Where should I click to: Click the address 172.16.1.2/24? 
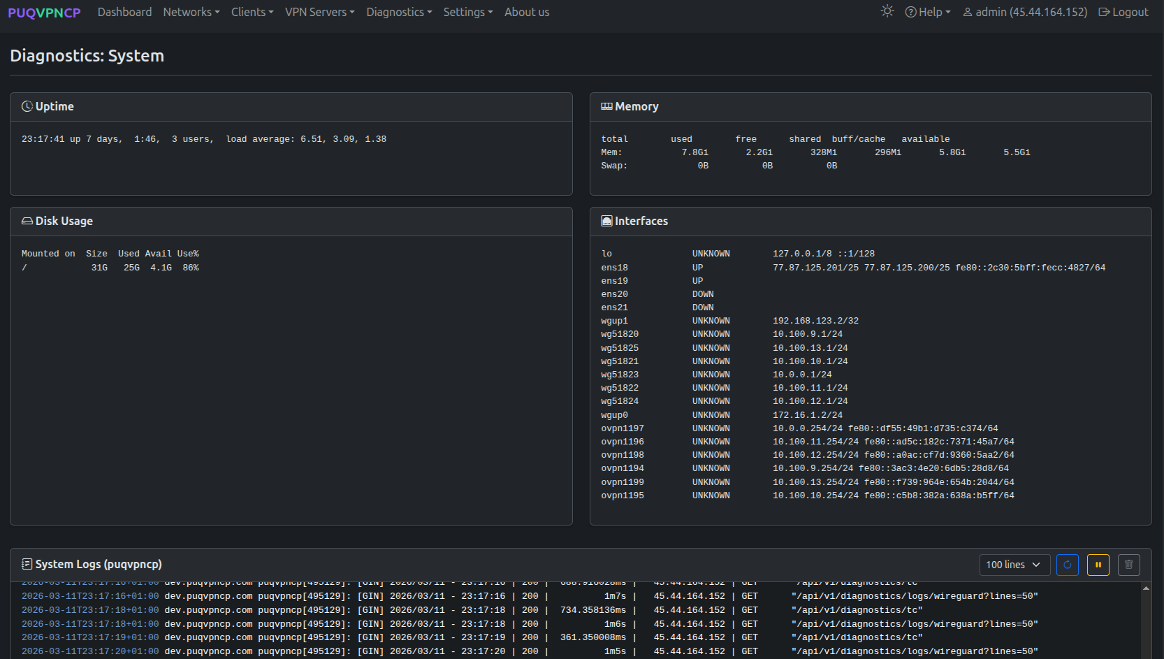808,415
